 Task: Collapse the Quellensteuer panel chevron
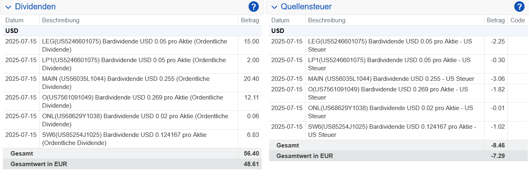click(274, 7)
